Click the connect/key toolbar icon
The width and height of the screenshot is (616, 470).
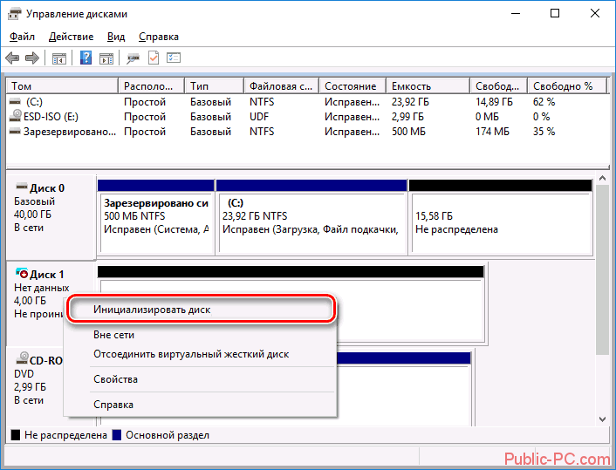133,58
